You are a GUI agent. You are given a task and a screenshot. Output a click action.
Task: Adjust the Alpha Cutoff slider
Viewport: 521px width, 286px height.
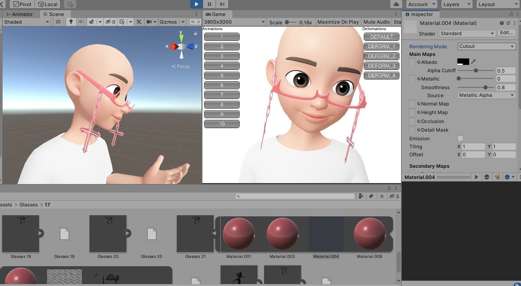click(x=476, y=70)
